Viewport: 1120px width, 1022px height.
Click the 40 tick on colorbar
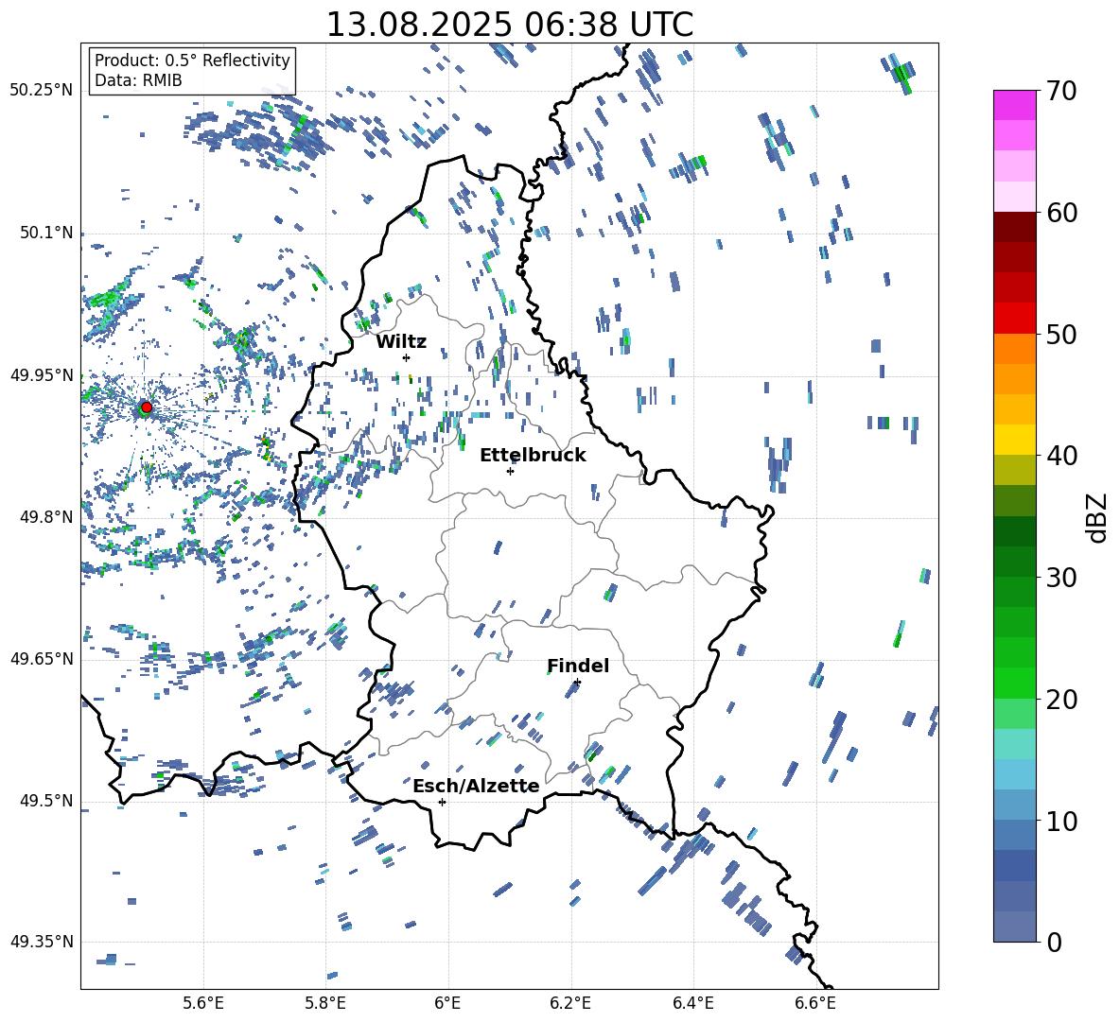pos(1061,456)
